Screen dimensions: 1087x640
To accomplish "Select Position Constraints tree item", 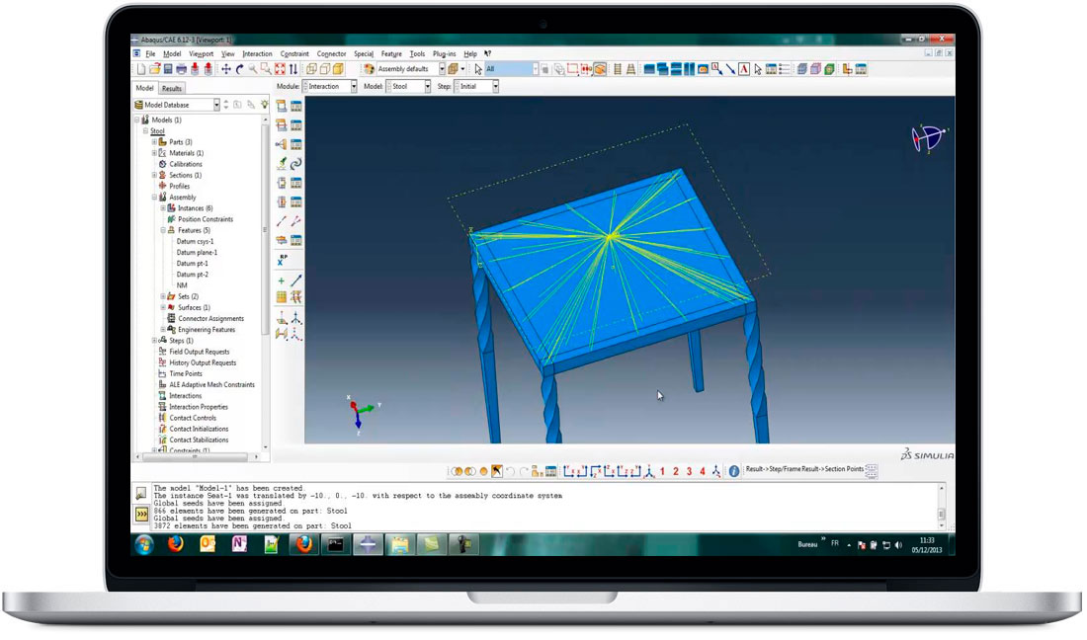I will click(206, 219).
